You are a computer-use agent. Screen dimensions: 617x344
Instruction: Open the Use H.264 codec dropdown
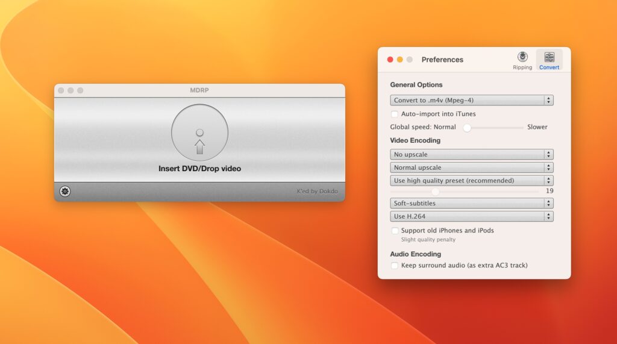coord(472,216)
